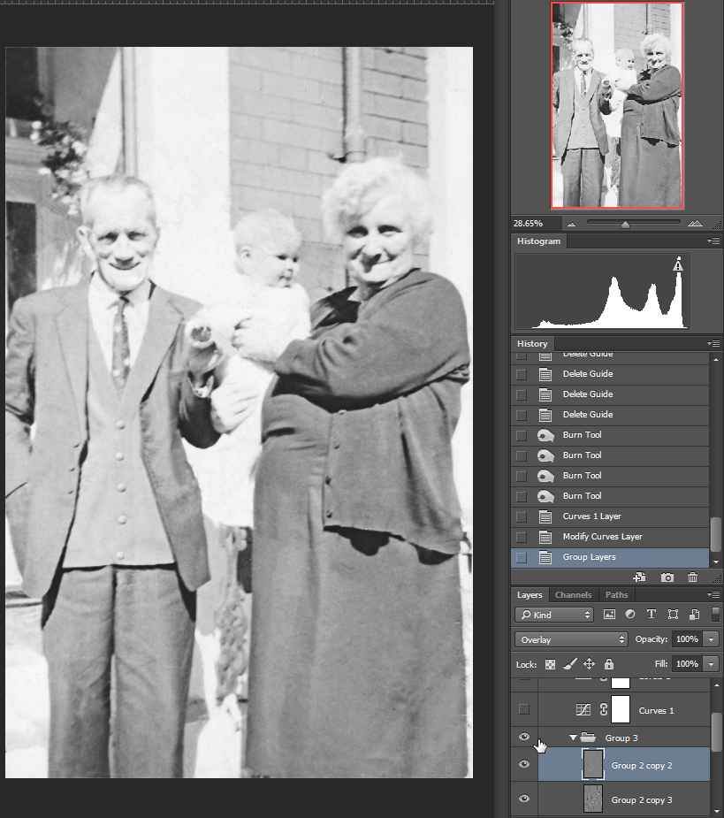Click the layer Fill value field
The image size is (724, 818).
pyautogui.click(x=688, y=664)
